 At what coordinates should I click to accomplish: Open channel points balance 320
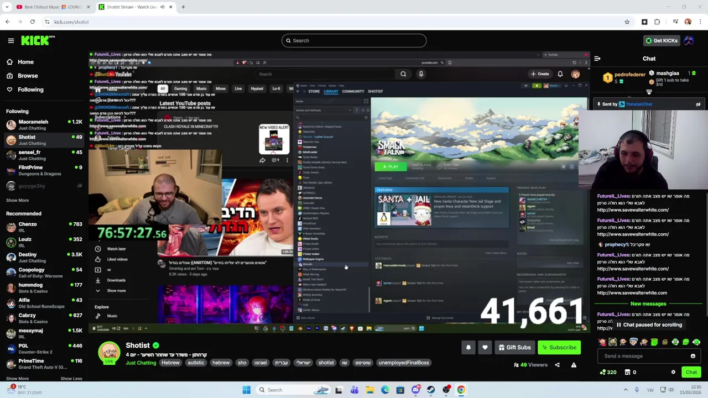point(608,373)
